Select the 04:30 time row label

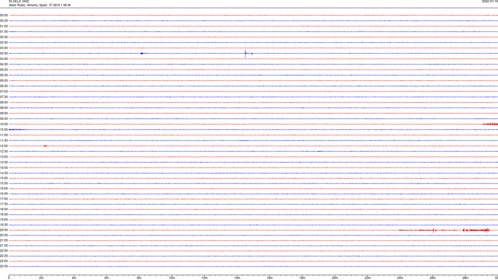click(x=4, y=64)
